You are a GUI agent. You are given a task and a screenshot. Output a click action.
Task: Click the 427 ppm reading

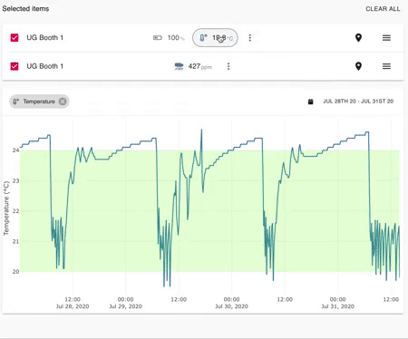point(200,66)
